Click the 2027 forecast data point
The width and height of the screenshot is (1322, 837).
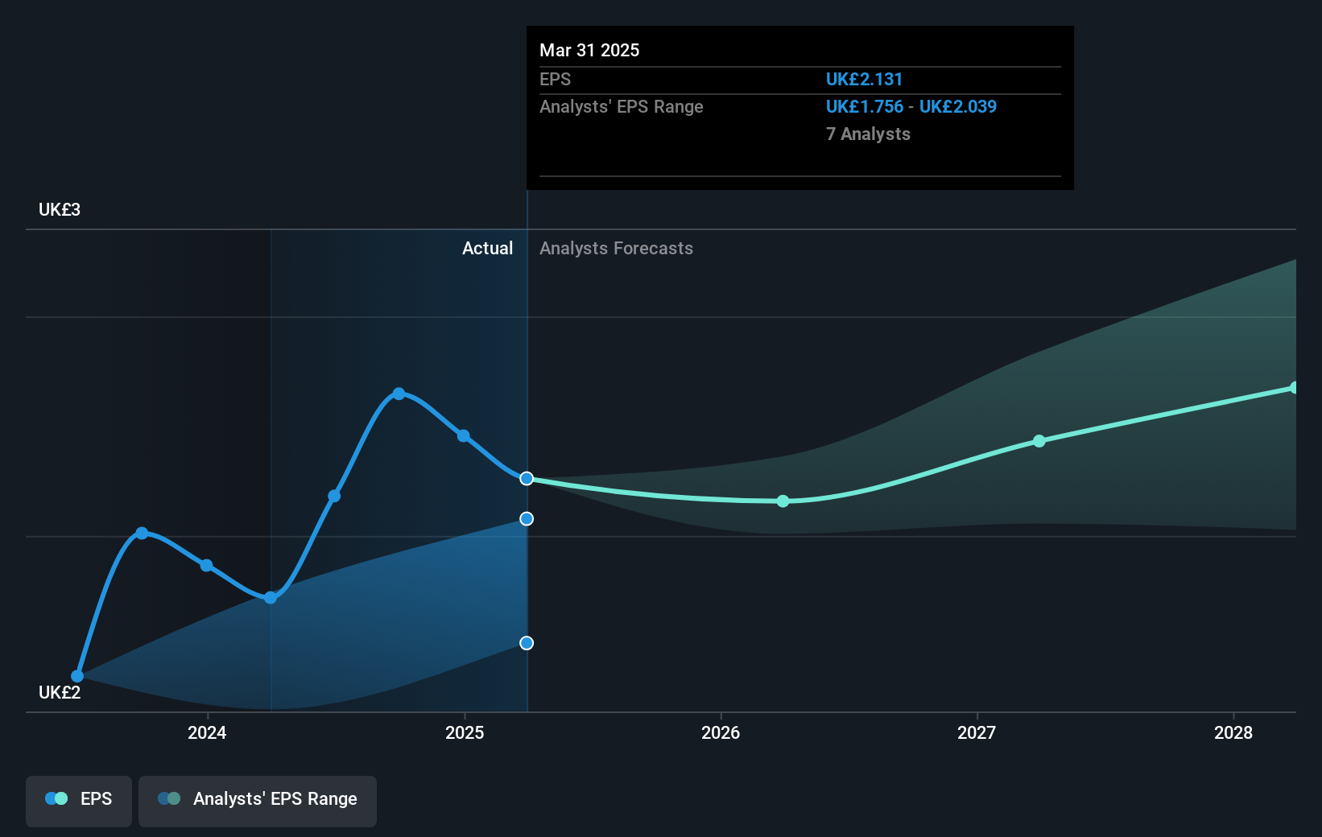pyautogui.click(x=1039, y=440)
